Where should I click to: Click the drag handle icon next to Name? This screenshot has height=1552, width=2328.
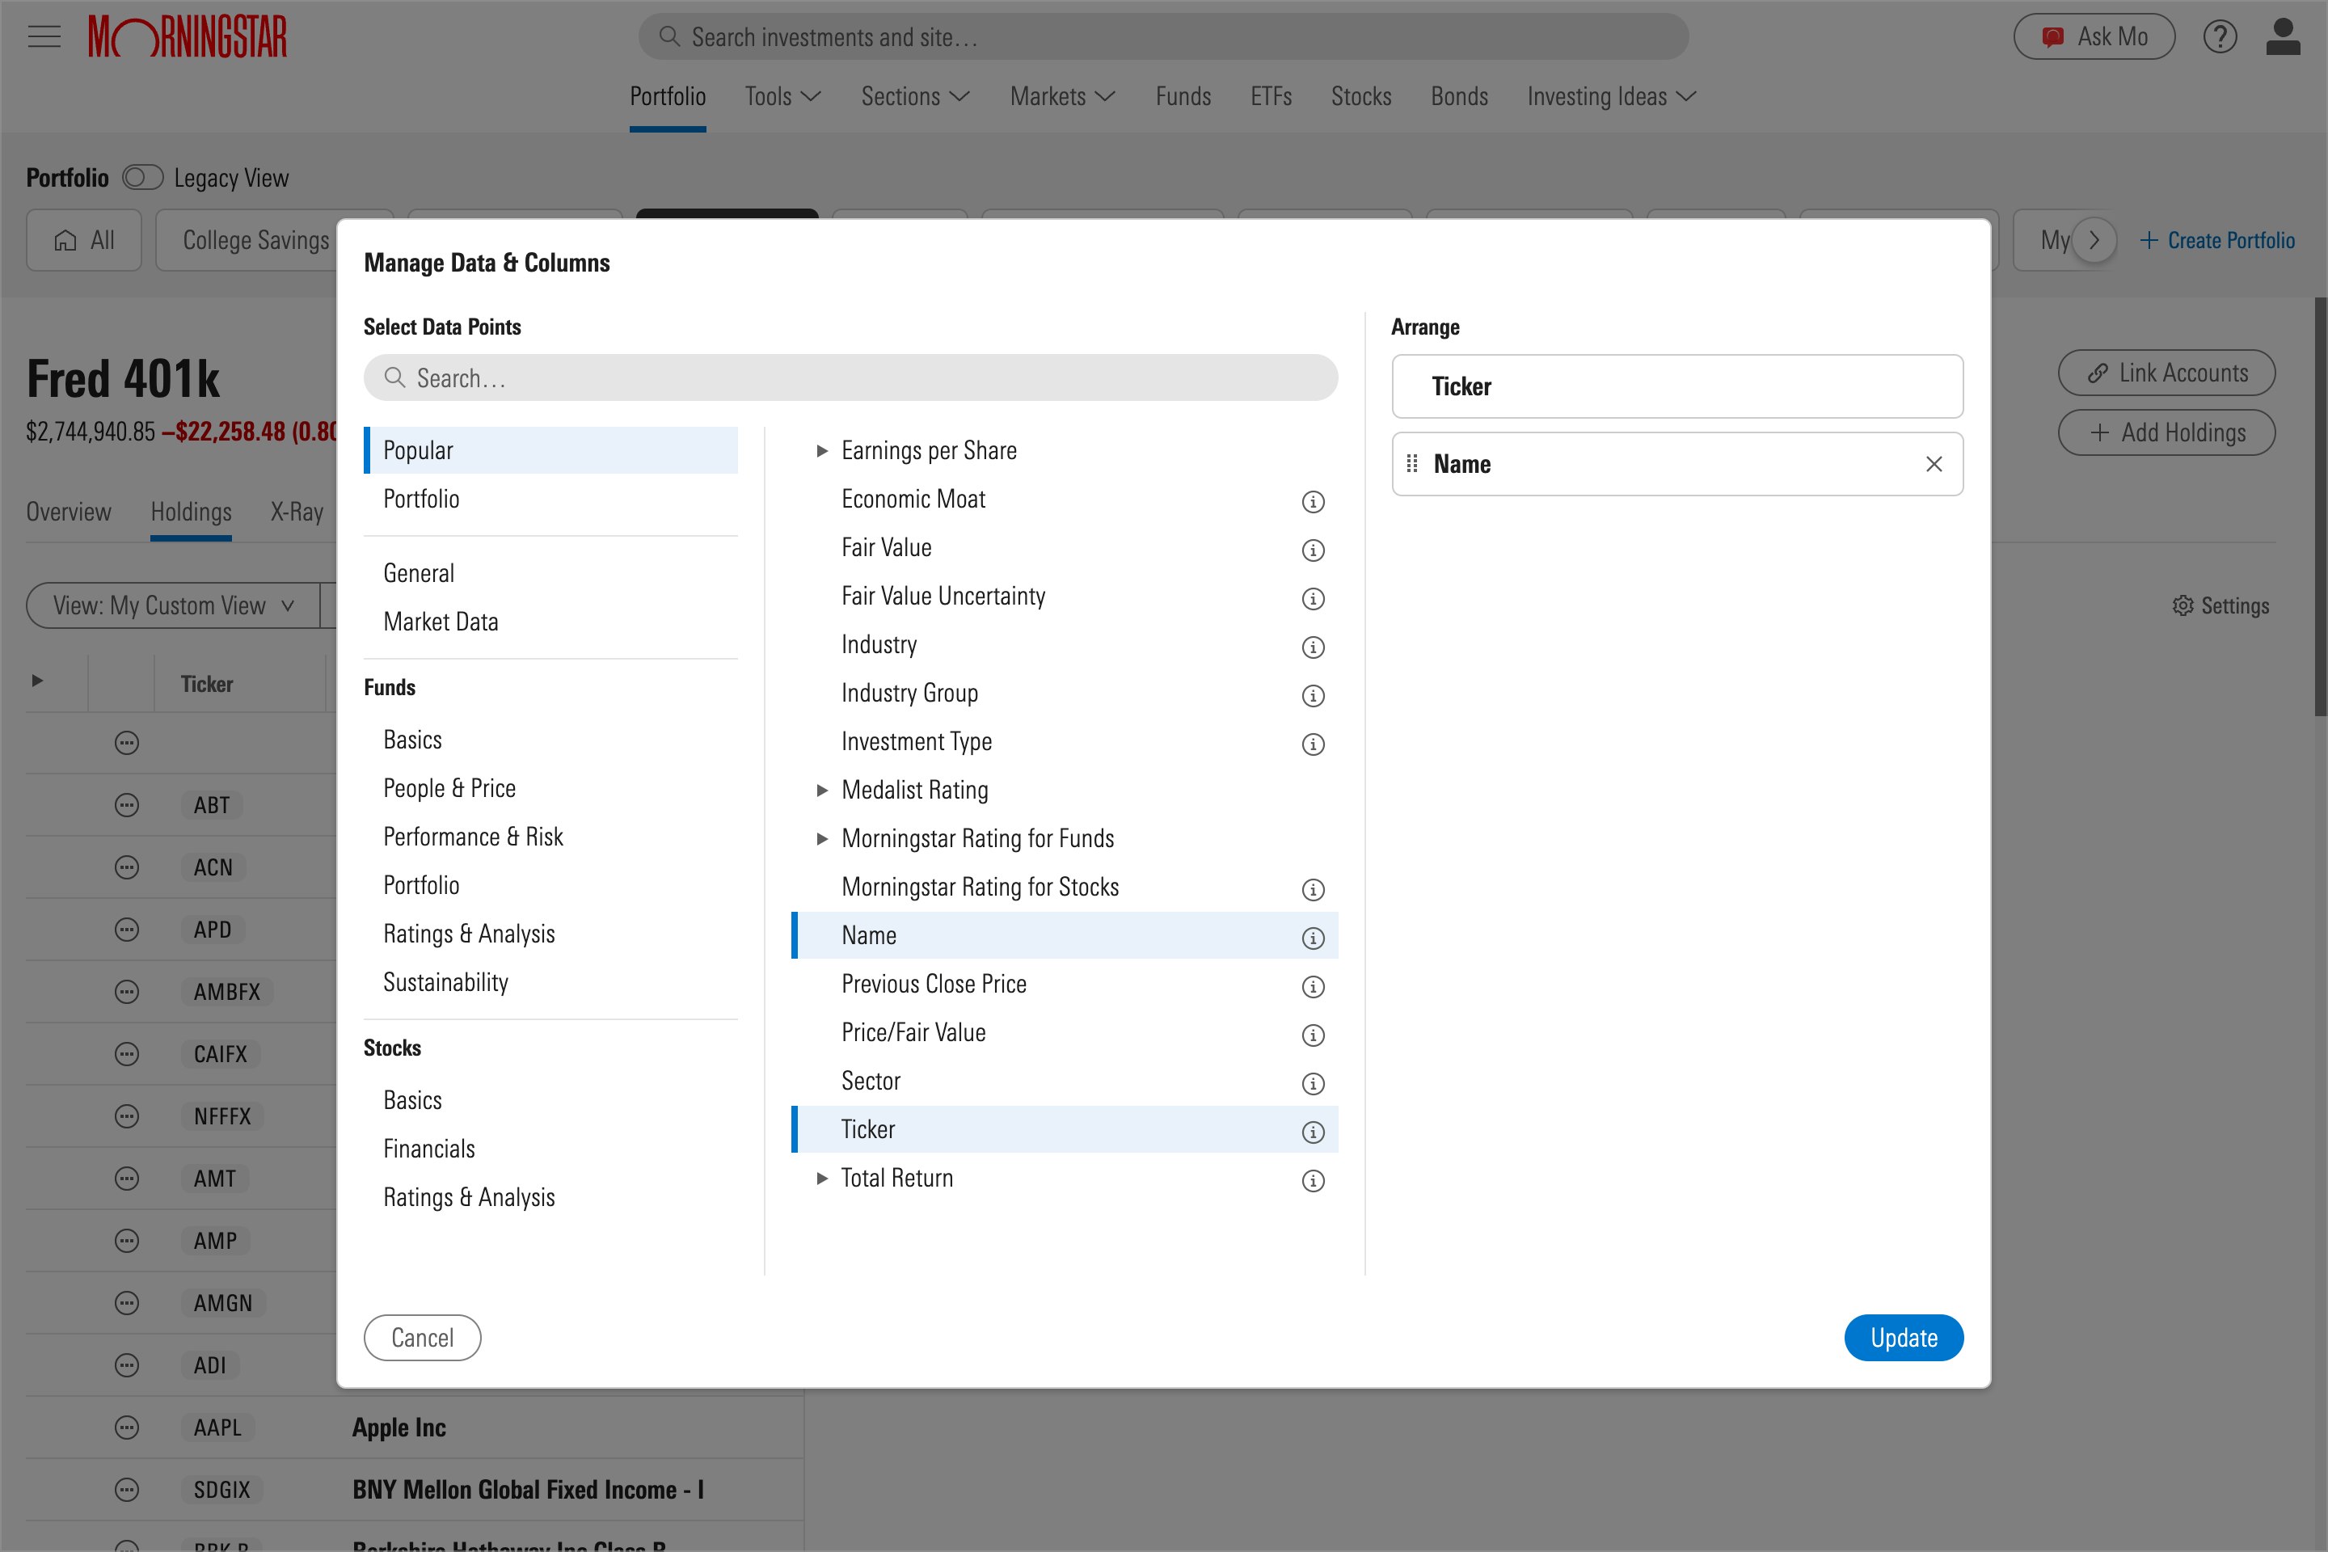1414,462
